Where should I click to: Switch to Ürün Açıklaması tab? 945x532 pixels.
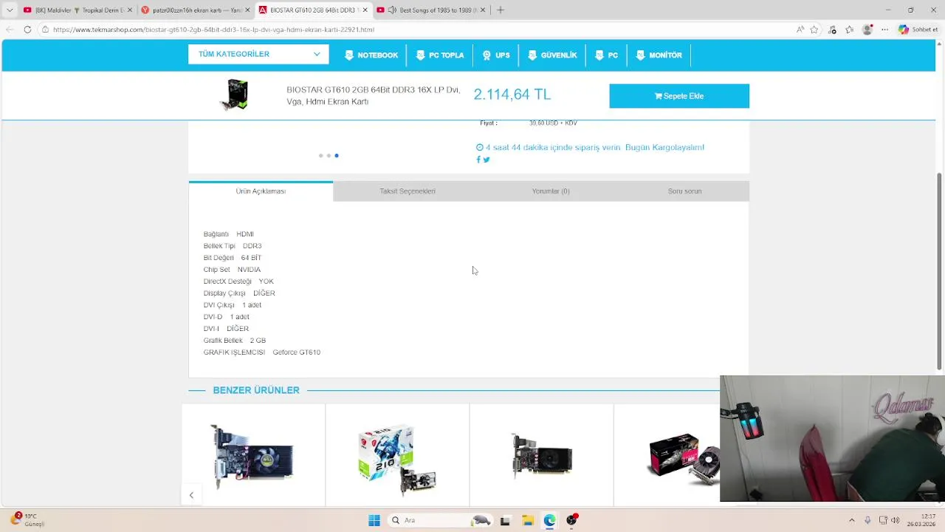(261, 191)
